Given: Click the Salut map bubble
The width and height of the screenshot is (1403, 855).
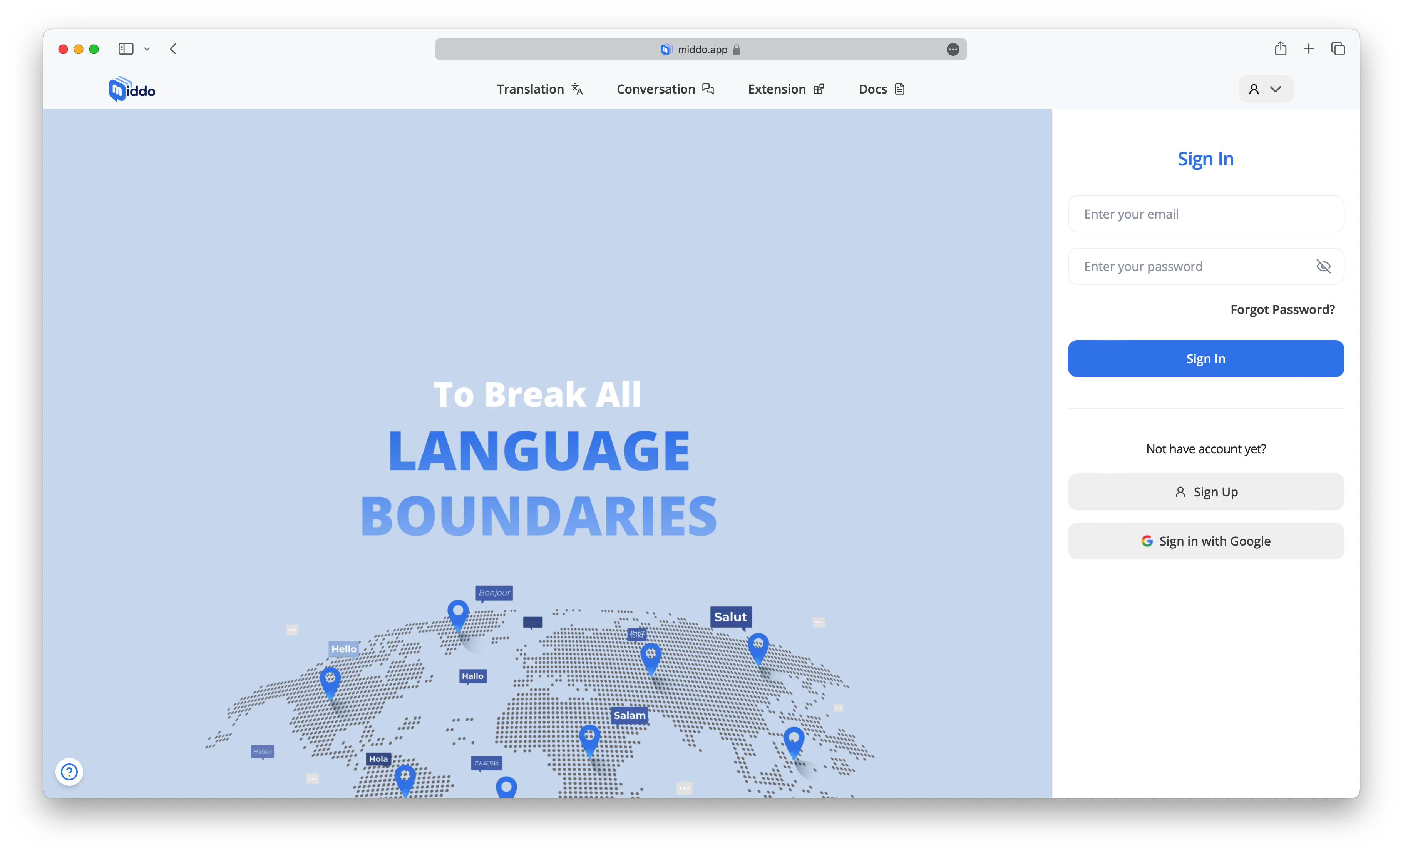Looking at the screenshot, I should click(730, 617).
